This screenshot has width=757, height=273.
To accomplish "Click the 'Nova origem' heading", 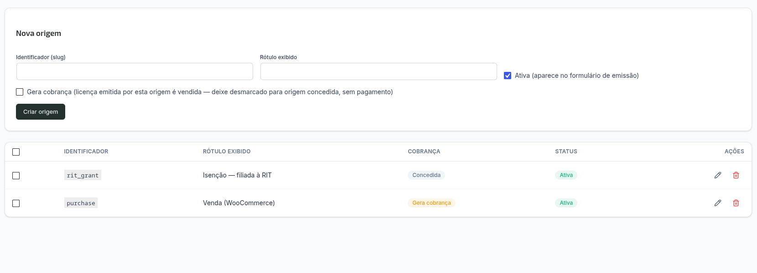I will point(38,33).
